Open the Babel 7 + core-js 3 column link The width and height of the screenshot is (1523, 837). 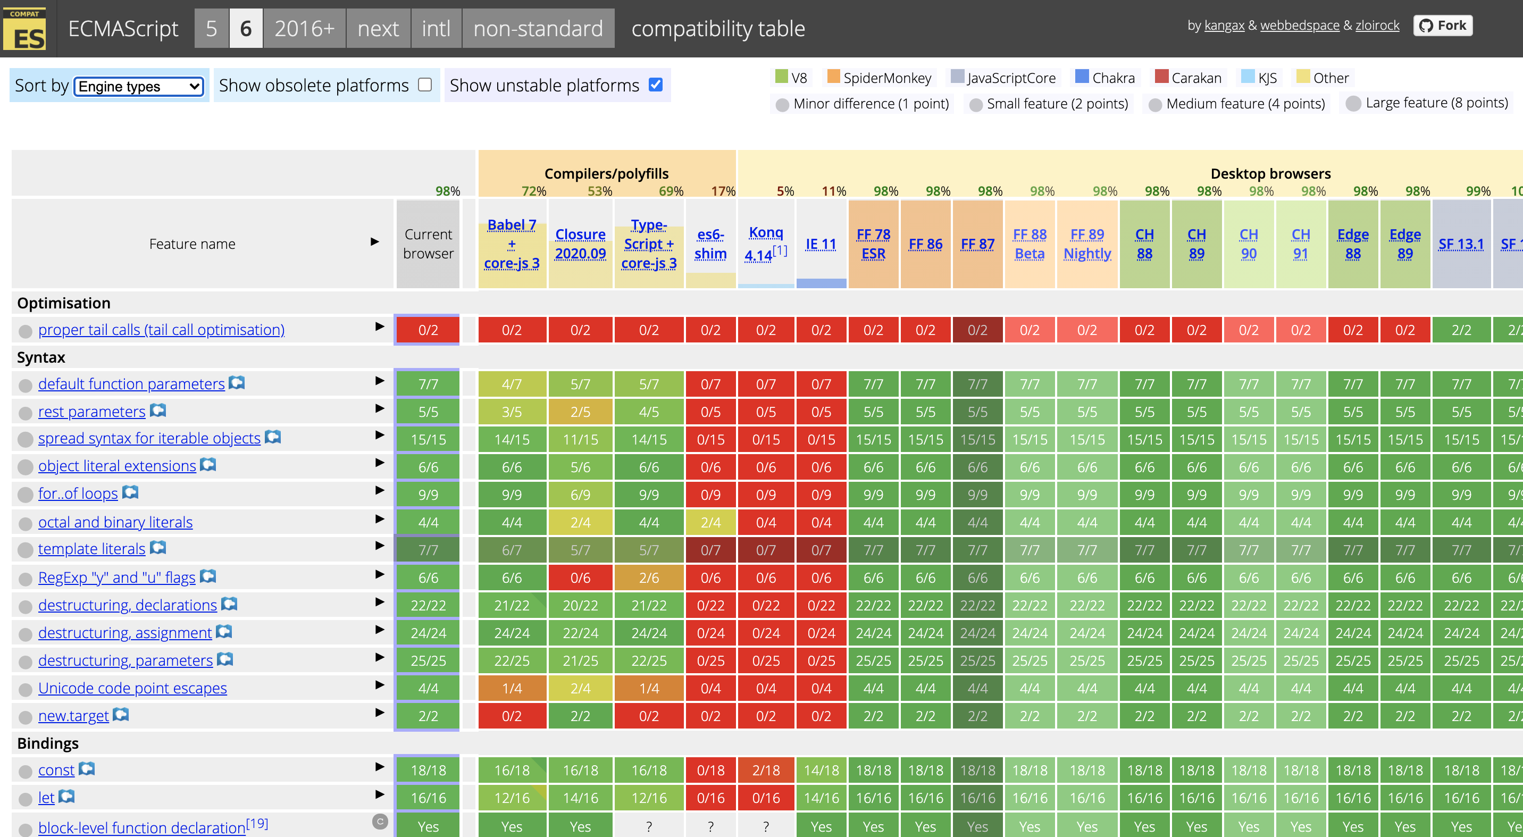coord(512,244)
